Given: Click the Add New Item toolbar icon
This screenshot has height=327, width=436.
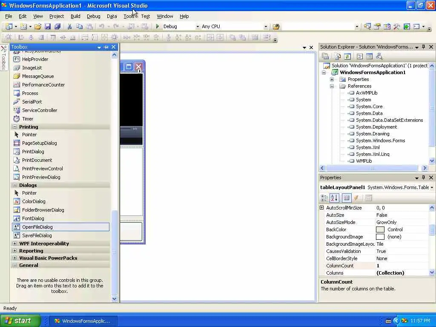Looking at the screenshot, I should click(24, 26).
